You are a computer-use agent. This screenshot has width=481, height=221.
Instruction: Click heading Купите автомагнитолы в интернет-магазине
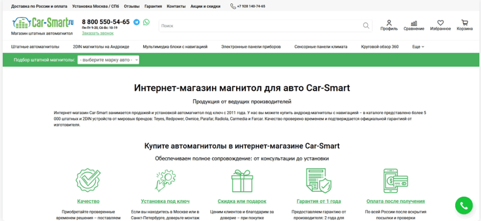tap(242, 146)
